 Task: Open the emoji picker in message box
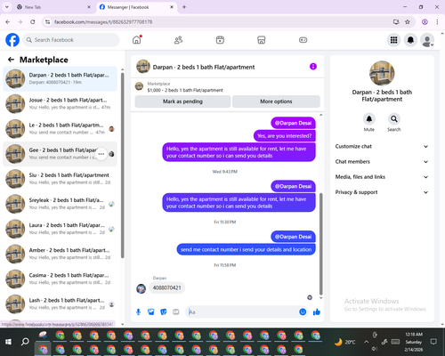coord(303,311)
